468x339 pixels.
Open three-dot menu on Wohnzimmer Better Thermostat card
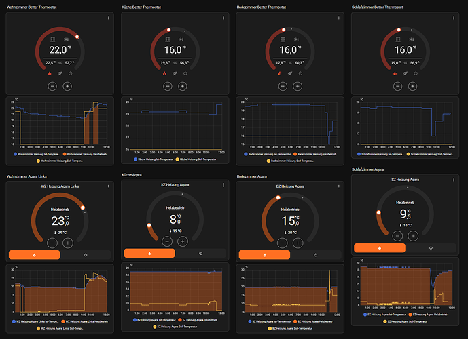click(x=108, y=16)
